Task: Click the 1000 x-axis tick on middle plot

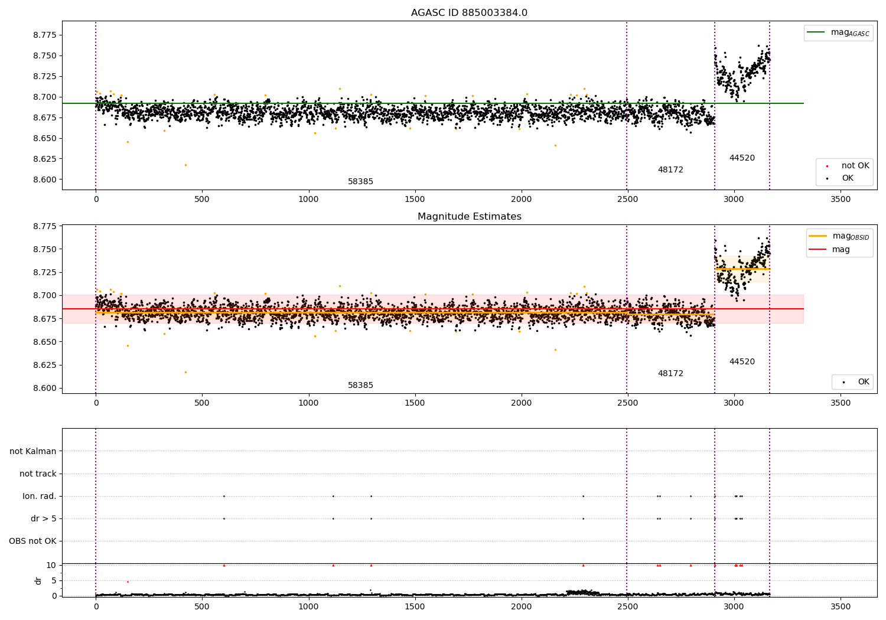Action: tap(308, 403)
